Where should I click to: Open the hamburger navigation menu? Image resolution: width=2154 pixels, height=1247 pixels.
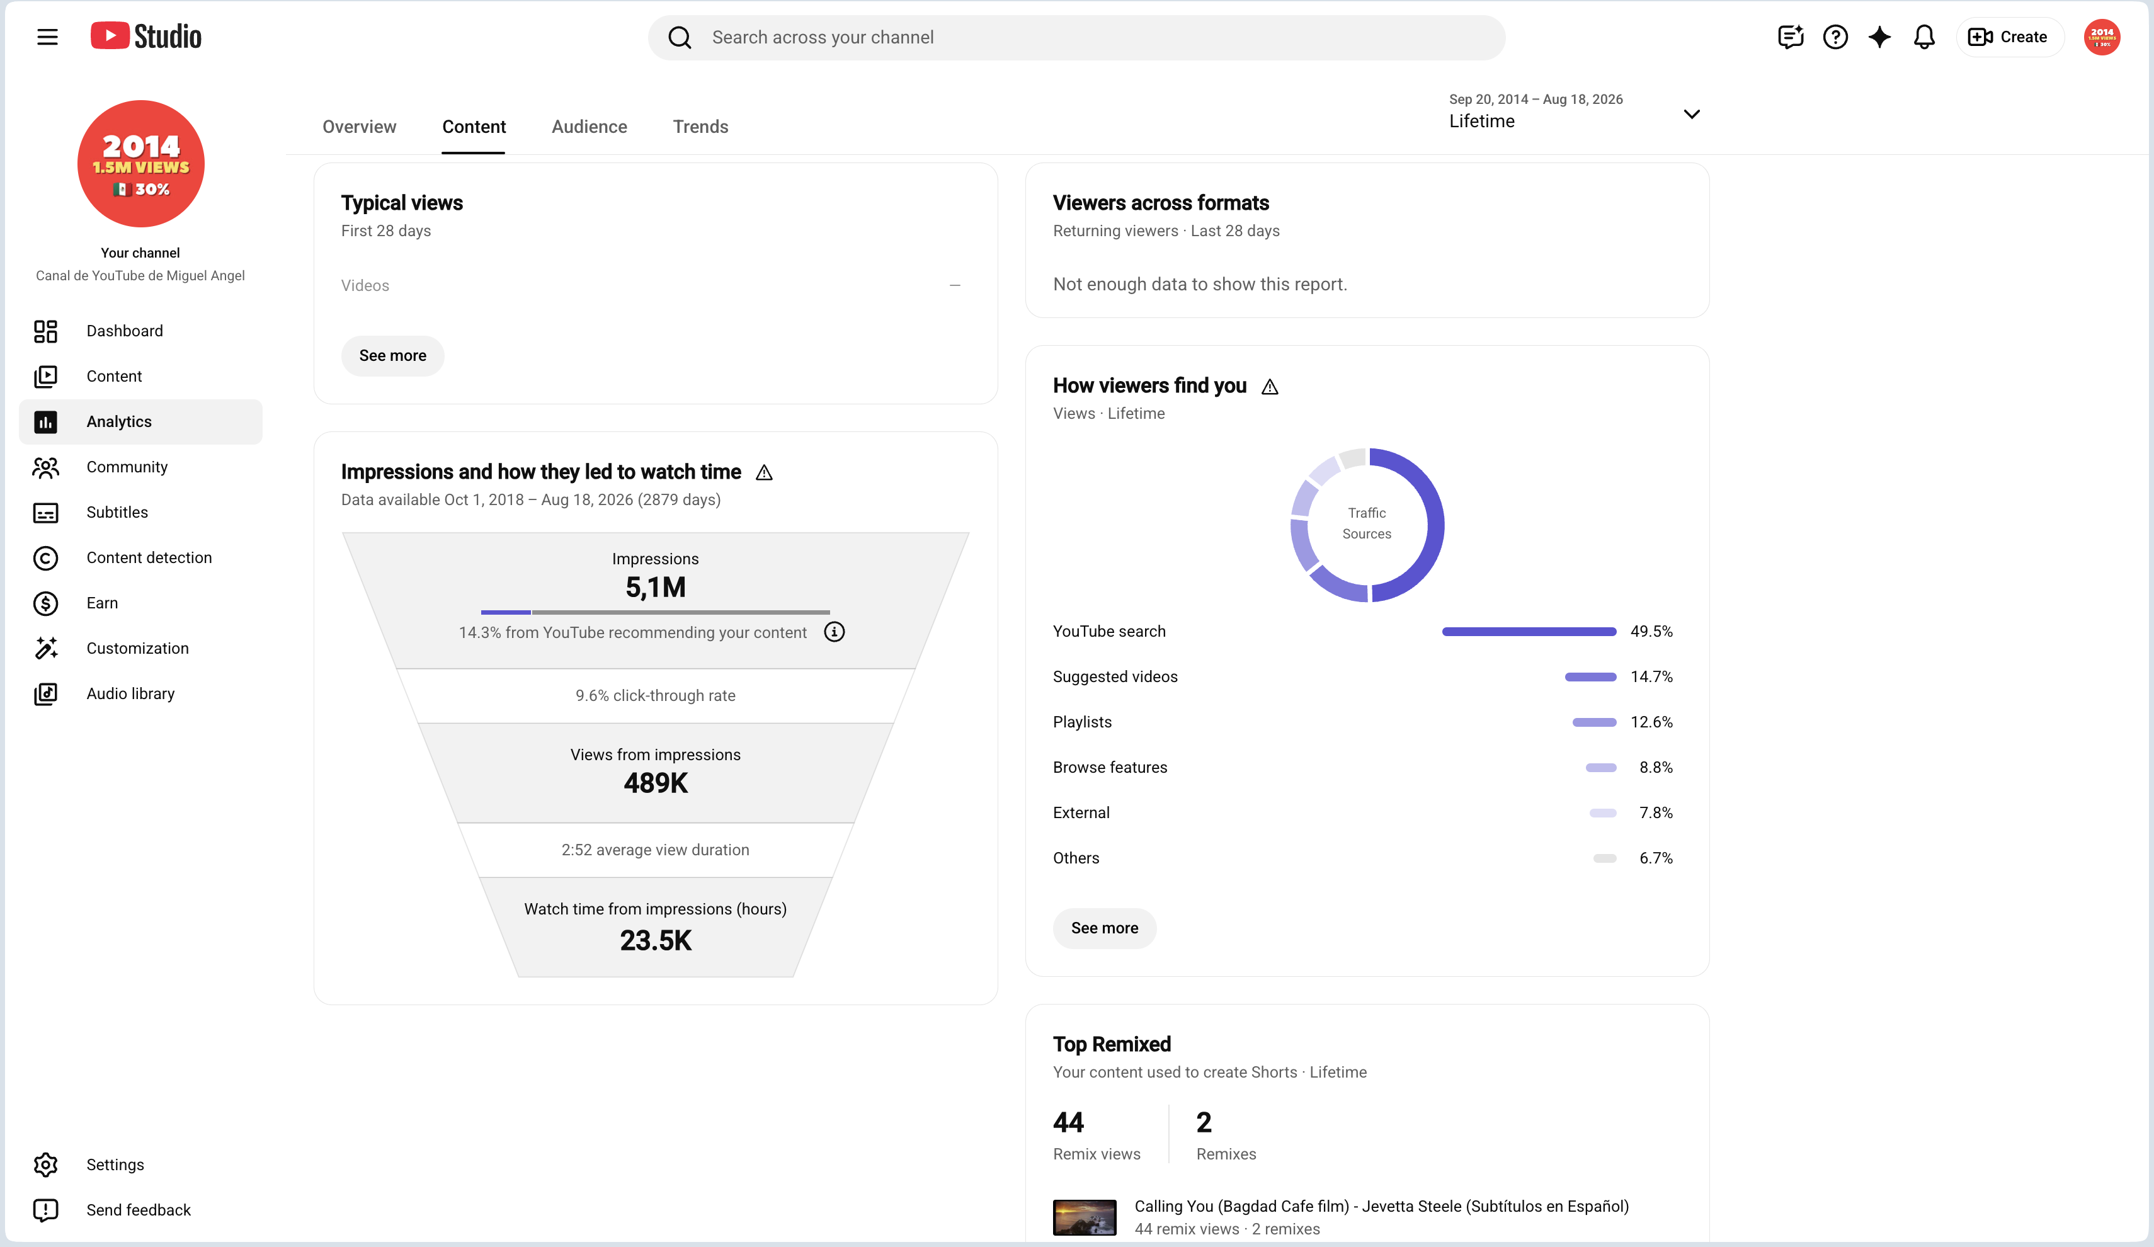pyautogui.click(x=47, y=37)
